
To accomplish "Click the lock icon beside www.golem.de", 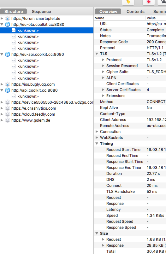I will point(8,120).
